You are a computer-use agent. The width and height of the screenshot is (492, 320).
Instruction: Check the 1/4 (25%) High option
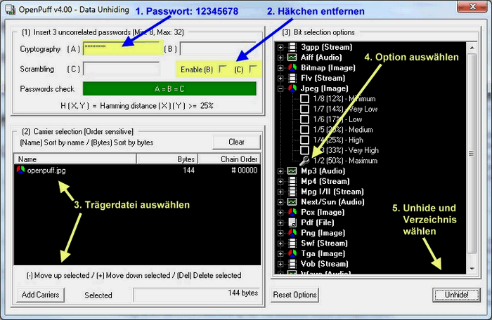[x=304, y=140]
